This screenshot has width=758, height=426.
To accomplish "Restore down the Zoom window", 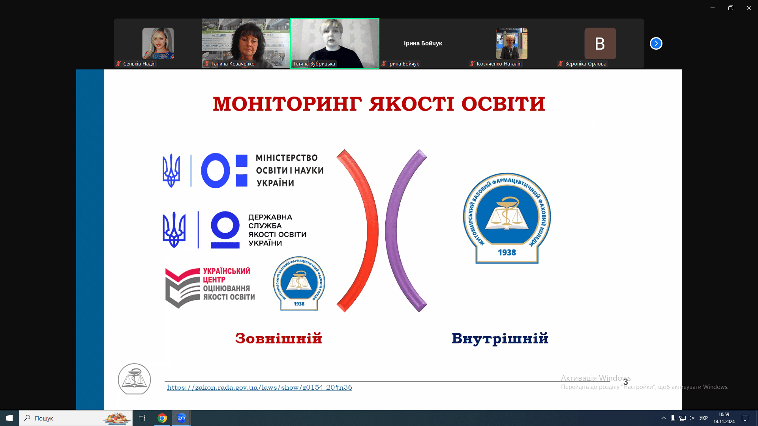I will click(x=731, y=8).
